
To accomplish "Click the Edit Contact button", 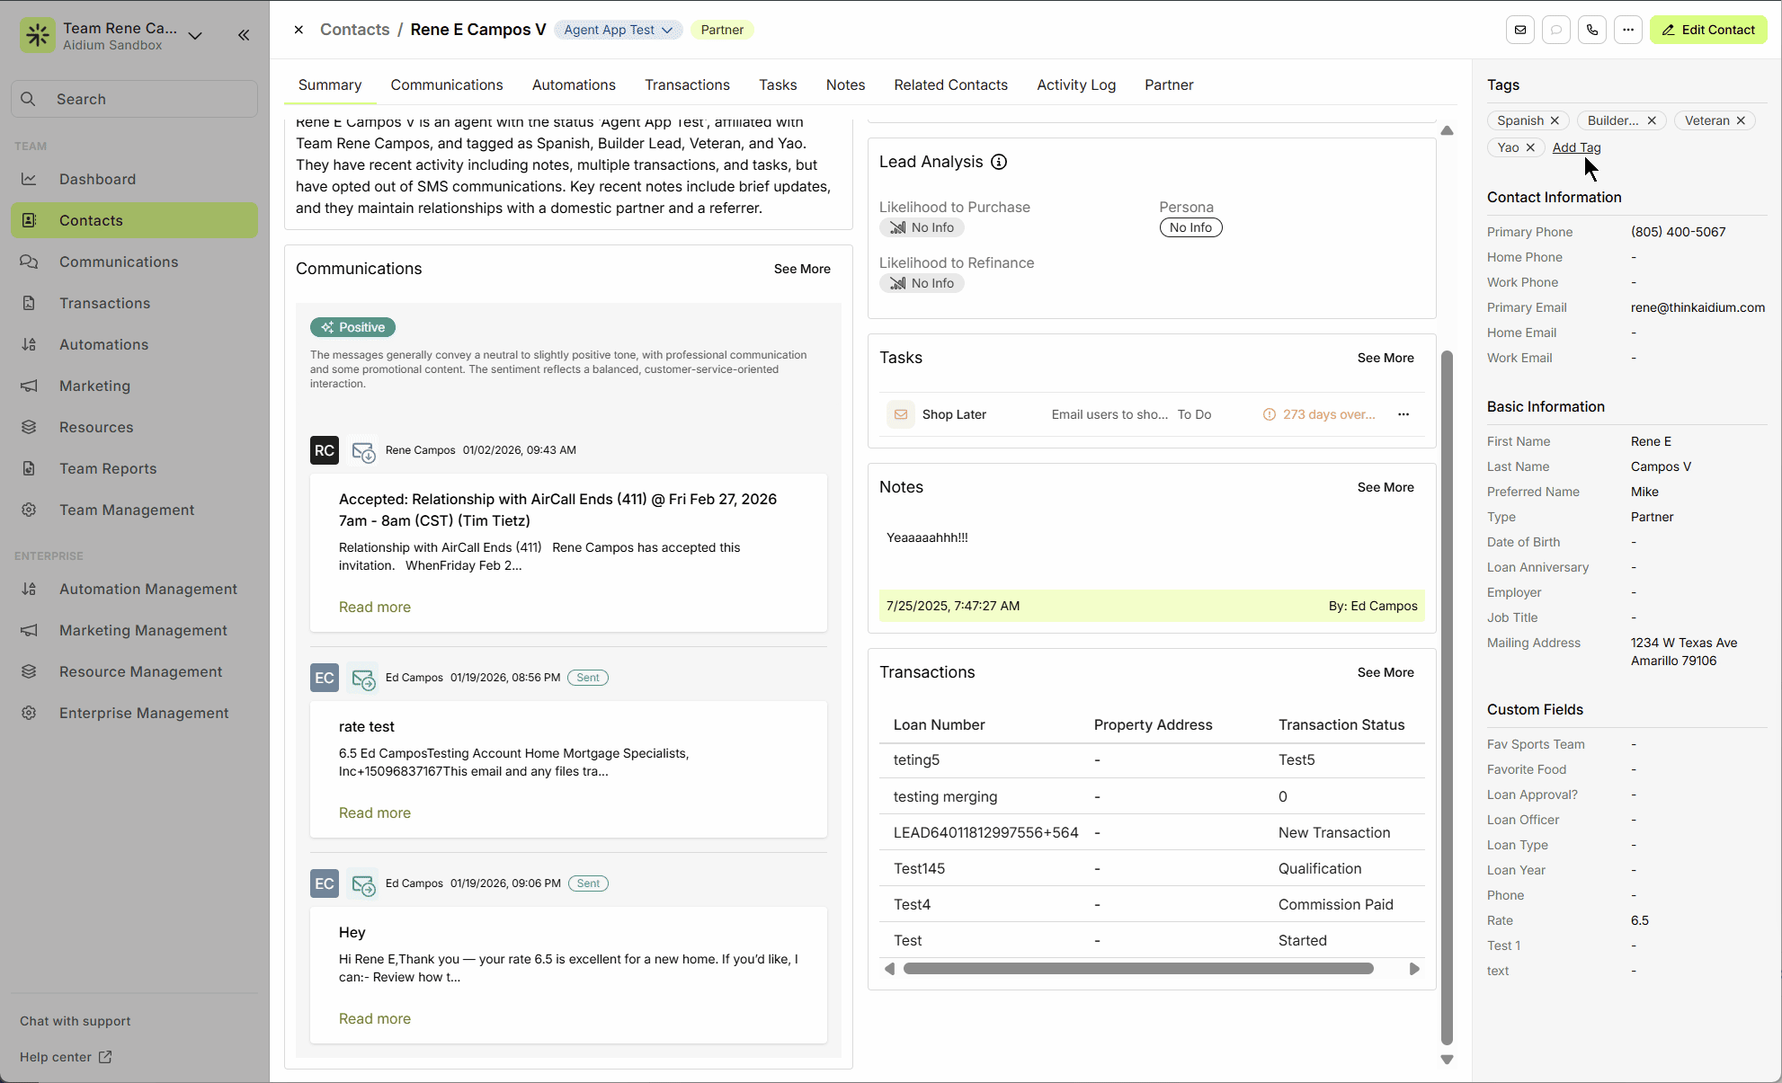I will [1707, 30].
